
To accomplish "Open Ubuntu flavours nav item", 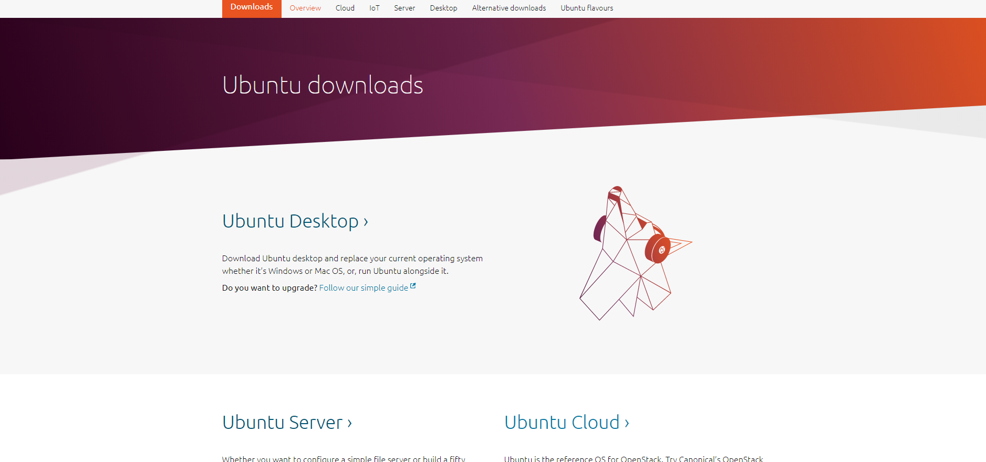I will tap(587, 8).
